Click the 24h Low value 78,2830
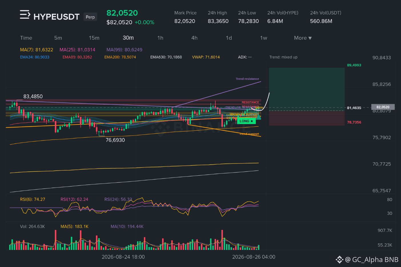The height and width of the screenshot is (267, 401). point(248,21)
